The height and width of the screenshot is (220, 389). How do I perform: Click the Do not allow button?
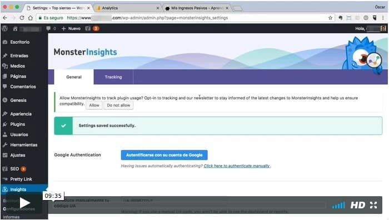pyautogui.click(x=118, y=105)
